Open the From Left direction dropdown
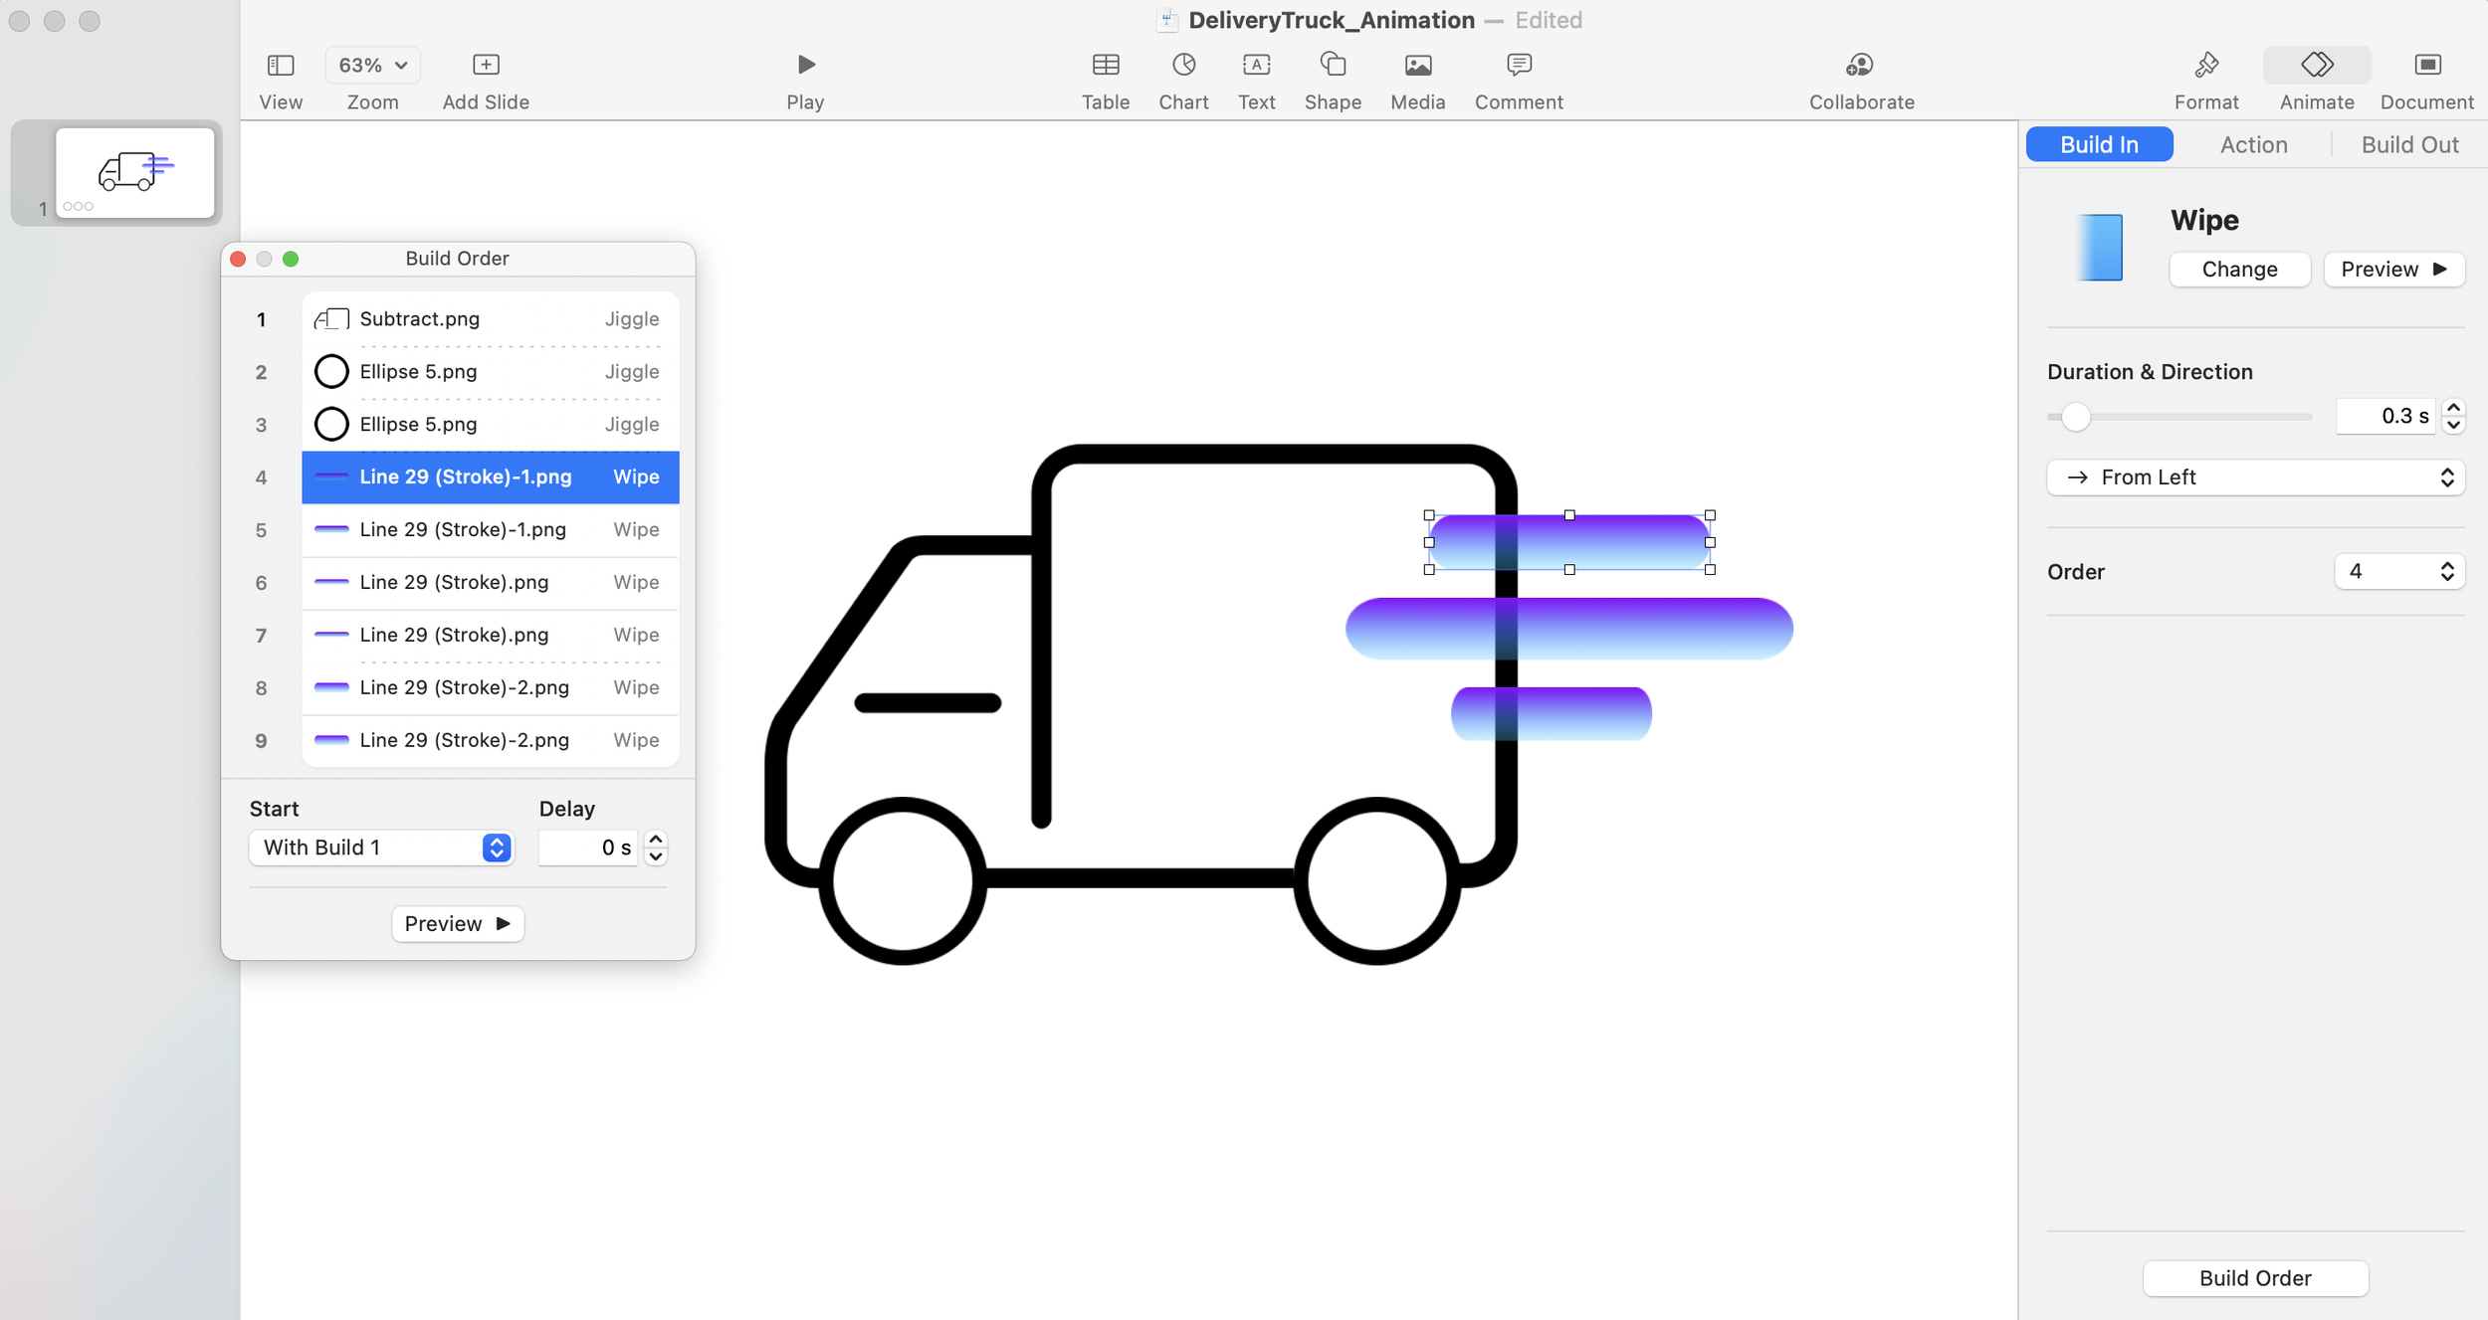 [x=2255, y=477]
